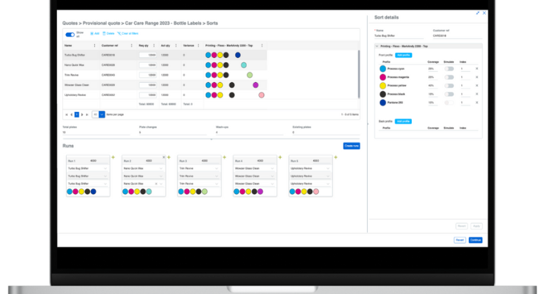Open Name column options menu
Screen dimensions: 544x294
(x=95, y=45)
